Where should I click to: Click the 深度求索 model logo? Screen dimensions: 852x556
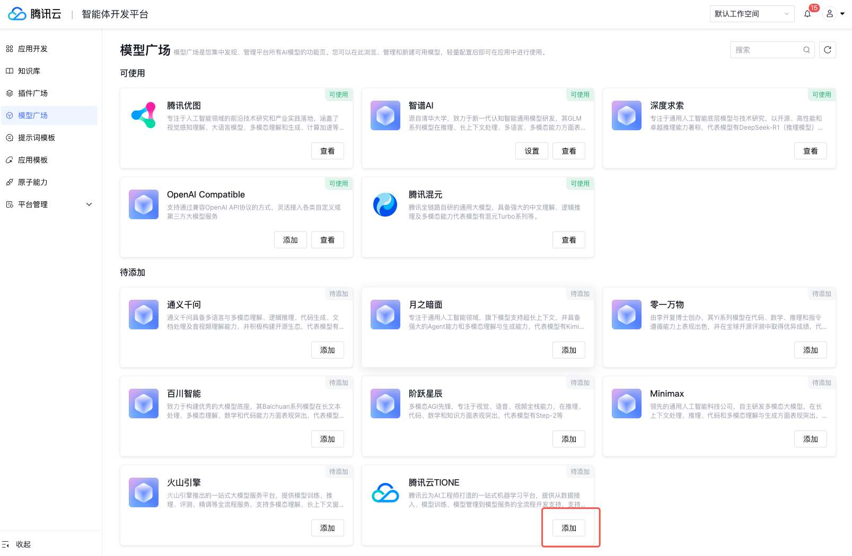point(627,115)
